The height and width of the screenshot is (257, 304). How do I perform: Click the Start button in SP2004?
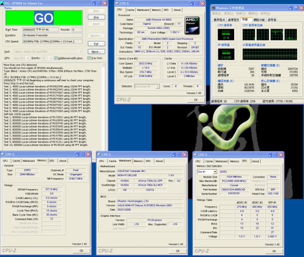[x=96, y=11]
